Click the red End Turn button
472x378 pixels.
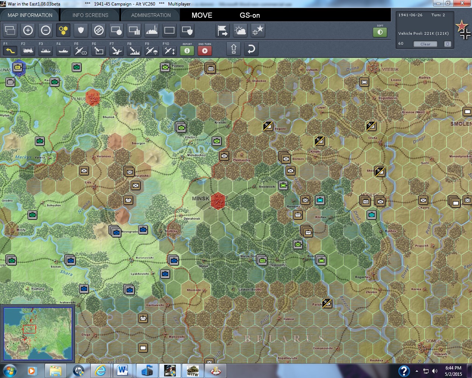click(x=205, y=50)
